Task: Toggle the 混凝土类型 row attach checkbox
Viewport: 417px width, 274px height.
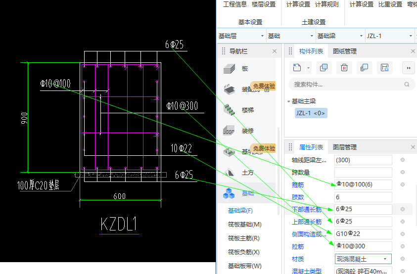Action: click(x=402, y=271)
